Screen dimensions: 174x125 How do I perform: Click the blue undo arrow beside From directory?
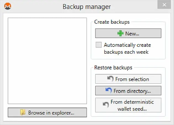point(109,90)
